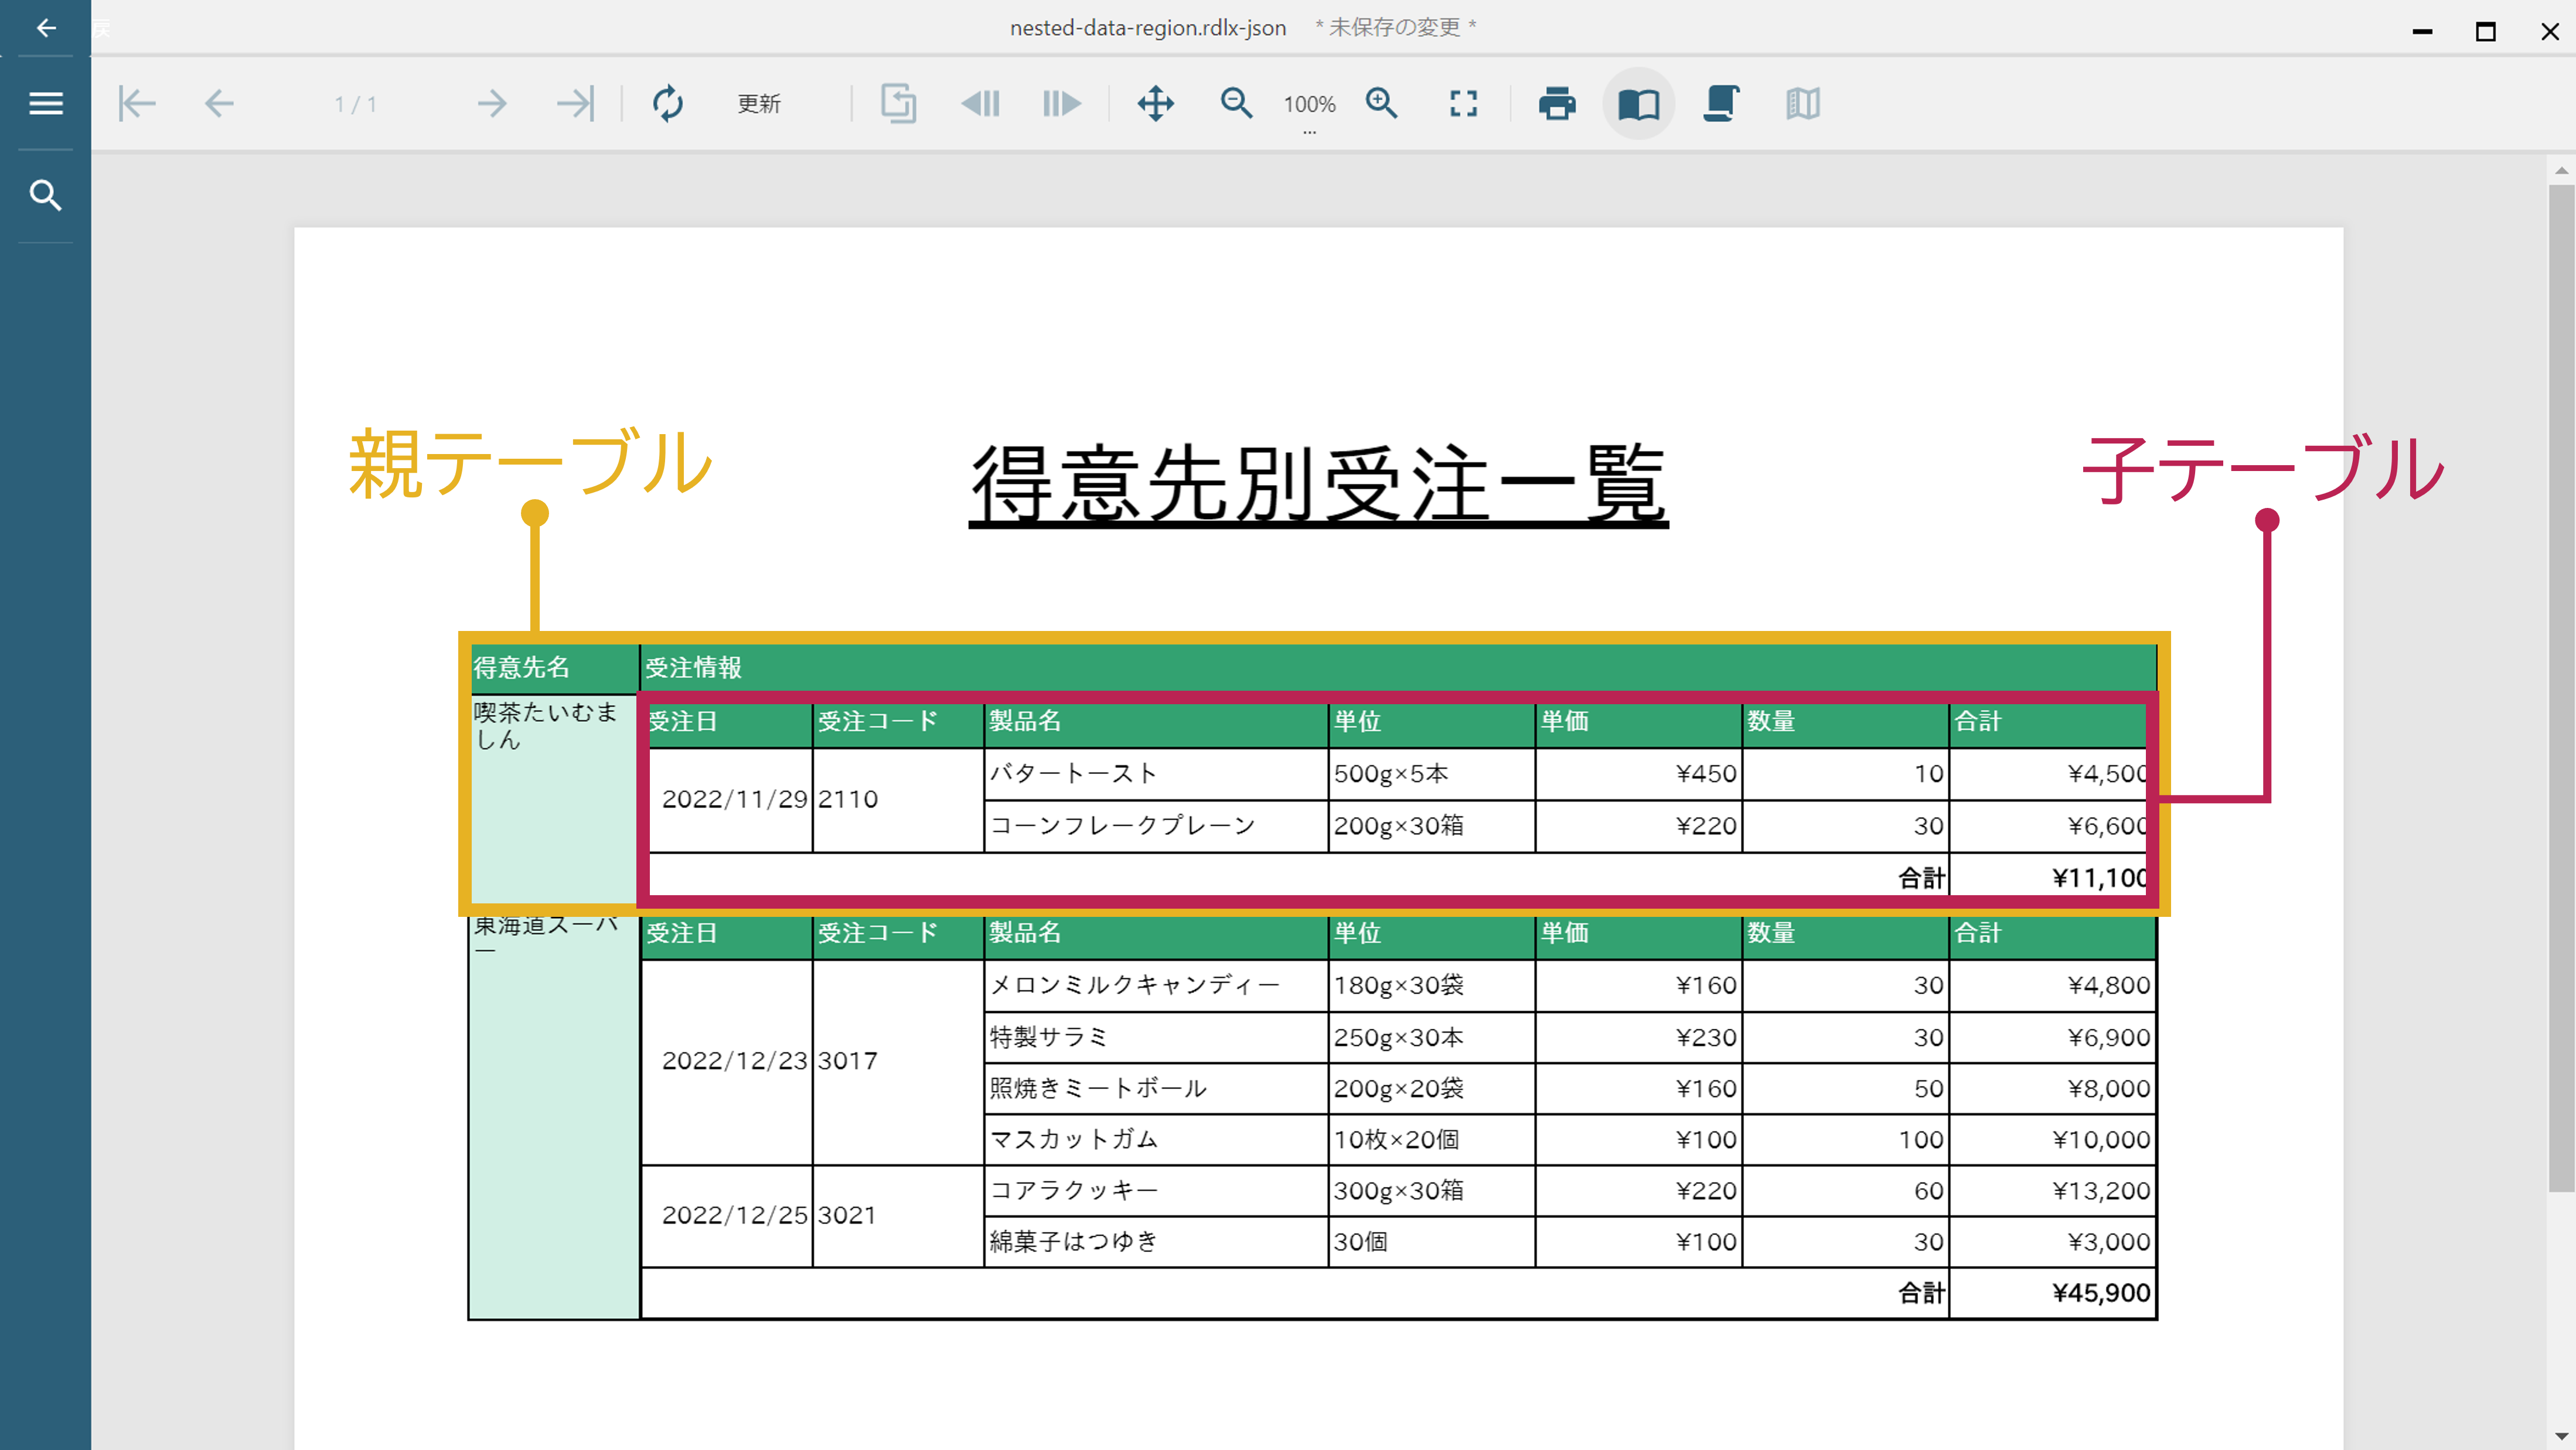Click the back to parent report icon
This screenshot has height=1450, width=2576.
[x=898, y=104]
